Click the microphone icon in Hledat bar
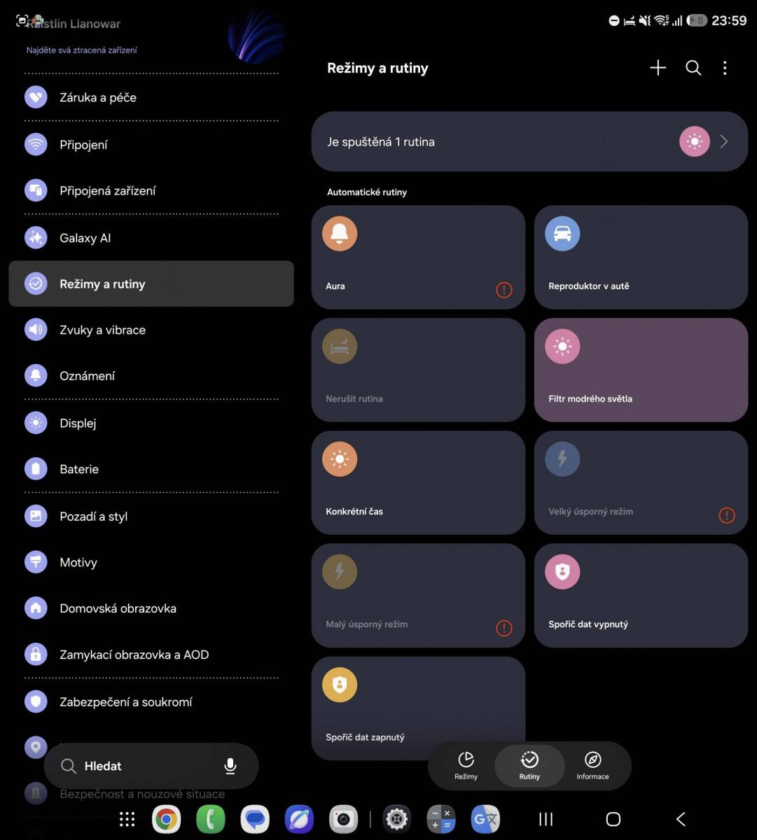The height and width of the screenshot is (840, 757). click(230, 766)
